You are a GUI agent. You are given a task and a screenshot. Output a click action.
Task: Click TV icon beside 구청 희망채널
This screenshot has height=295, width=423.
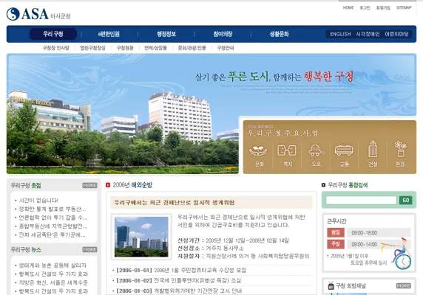click(x=331, y=285)
